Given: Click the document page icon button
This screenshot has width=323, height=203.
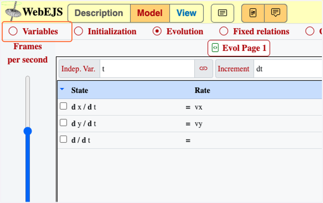Looking at the screenshot, I should point(253,13).
